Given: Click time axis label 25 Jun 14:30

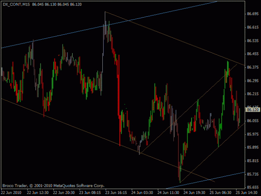Looking at the screenshot, I should click(246, 193).
